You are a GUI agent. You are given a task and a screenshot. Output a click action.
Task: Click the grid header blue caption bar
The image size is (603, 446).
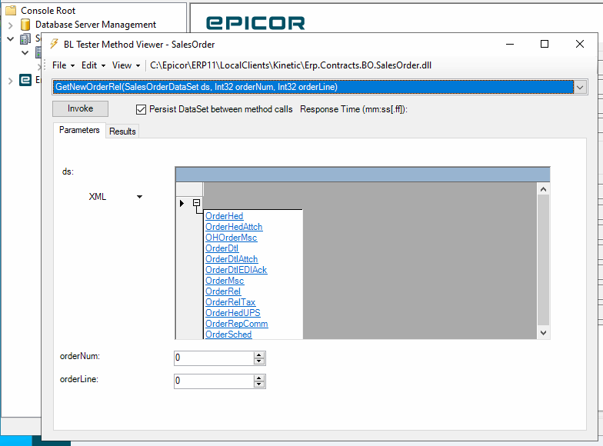[x=363, y=175]
